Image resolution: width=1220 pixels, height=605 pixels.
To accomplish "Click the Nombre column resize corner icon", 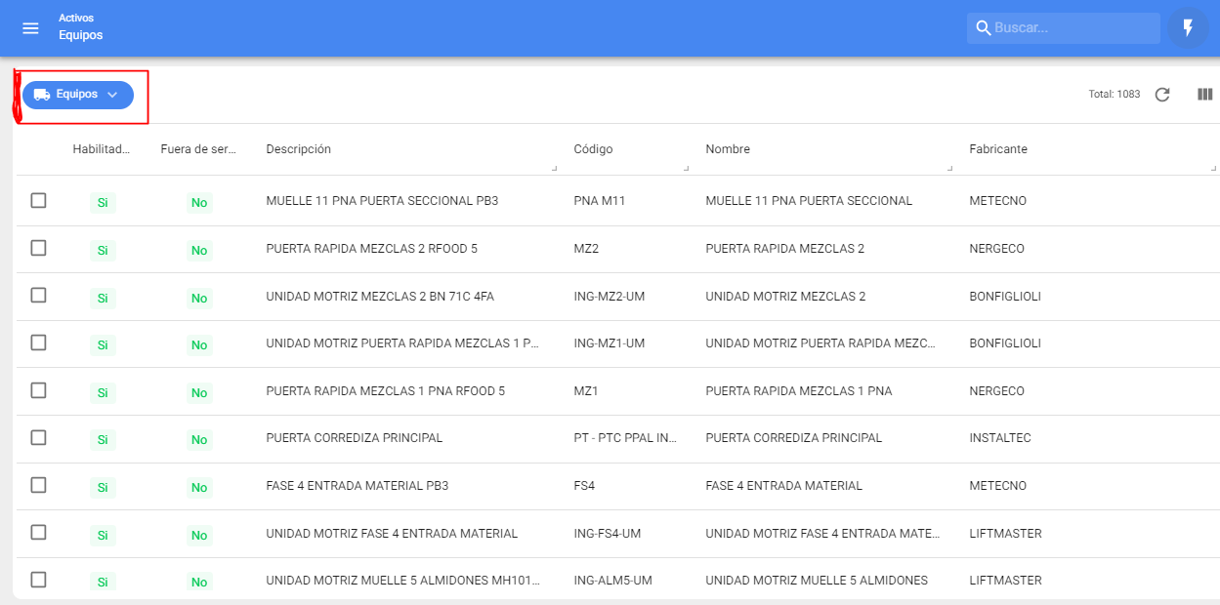I will coord(949,169).
